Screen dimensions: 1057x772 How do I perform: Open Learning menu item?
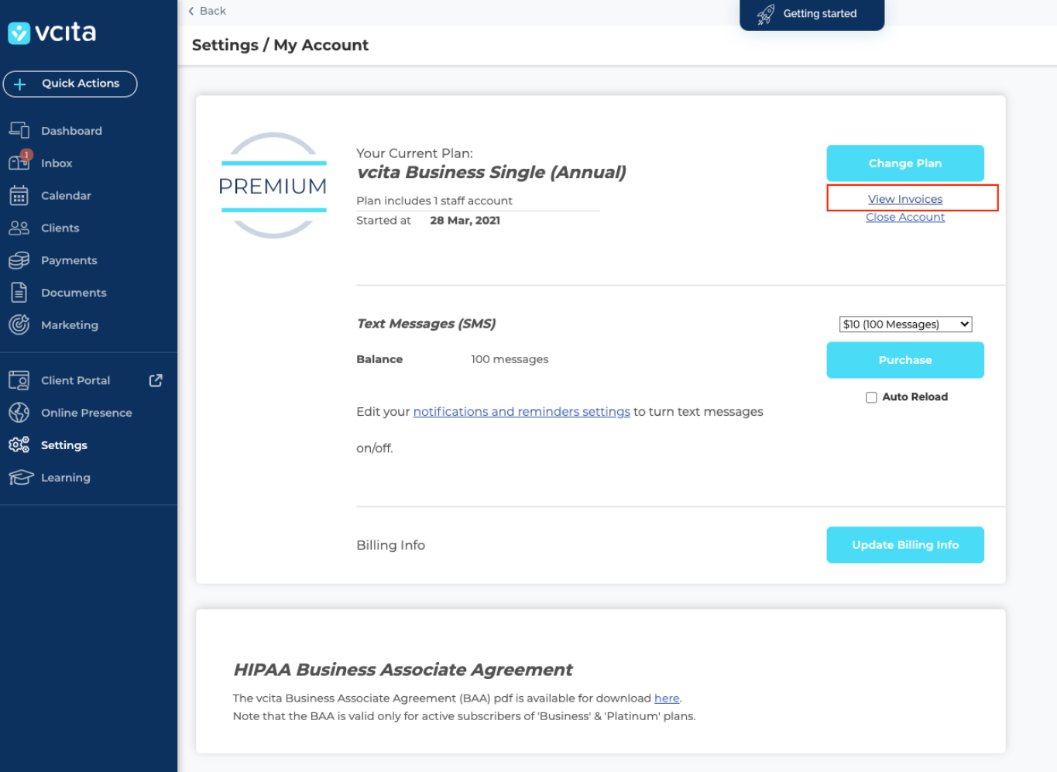coord(66,478)
